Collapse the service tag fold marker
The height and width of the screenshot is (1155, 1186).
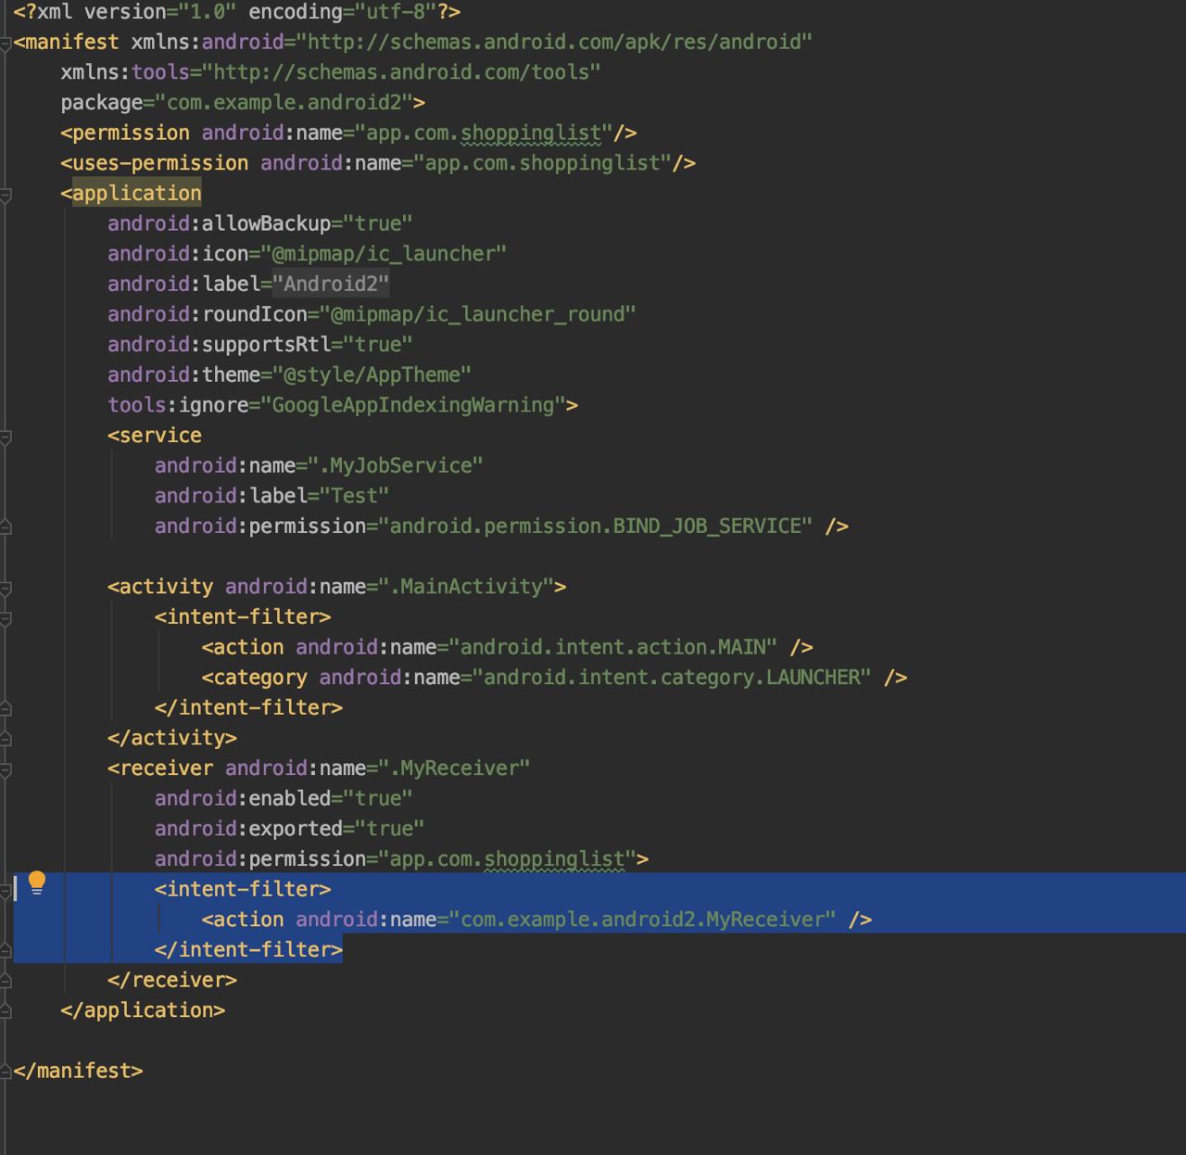[5, 436]
